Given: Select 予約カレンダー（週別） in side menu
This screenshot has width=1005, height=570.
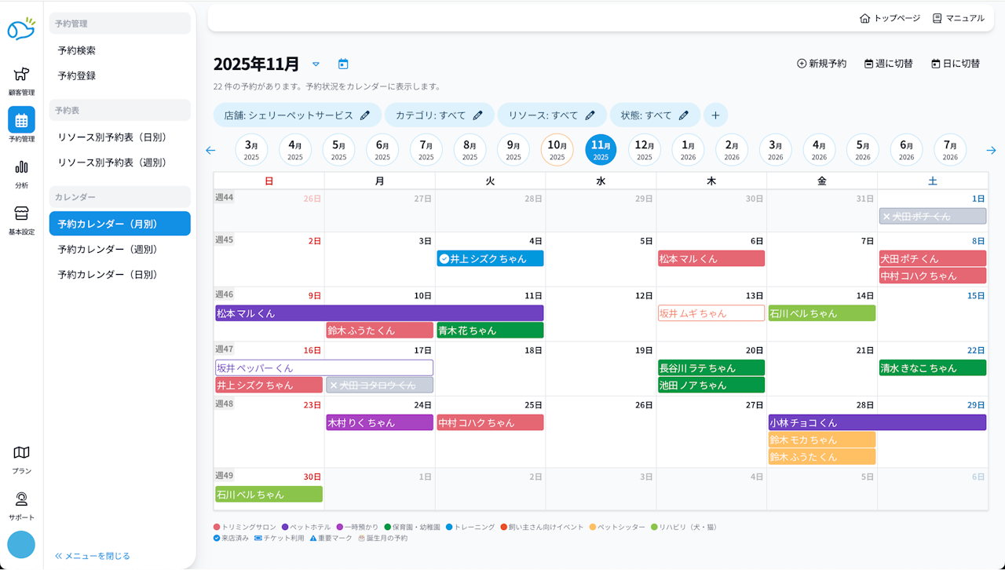Looking at the screenshot, I should click(108, 249).
